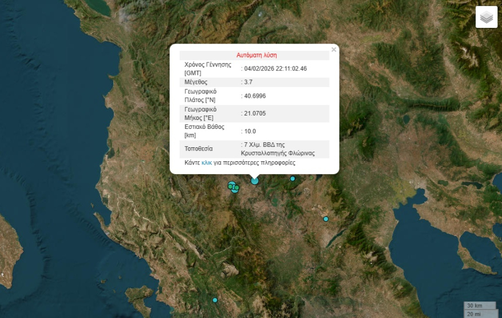Select the earthquake marker near the bottom map edge
Viewport: 502px width, 318px height.
tap(215, 300)
